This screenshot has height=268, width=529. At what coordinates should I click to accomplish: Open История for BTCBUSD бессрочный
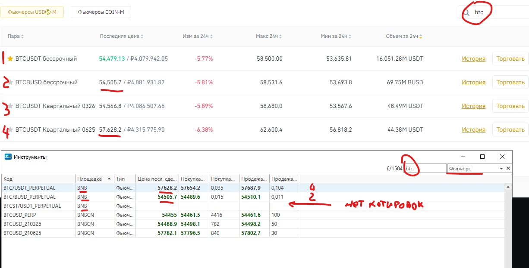click(473, 82)
